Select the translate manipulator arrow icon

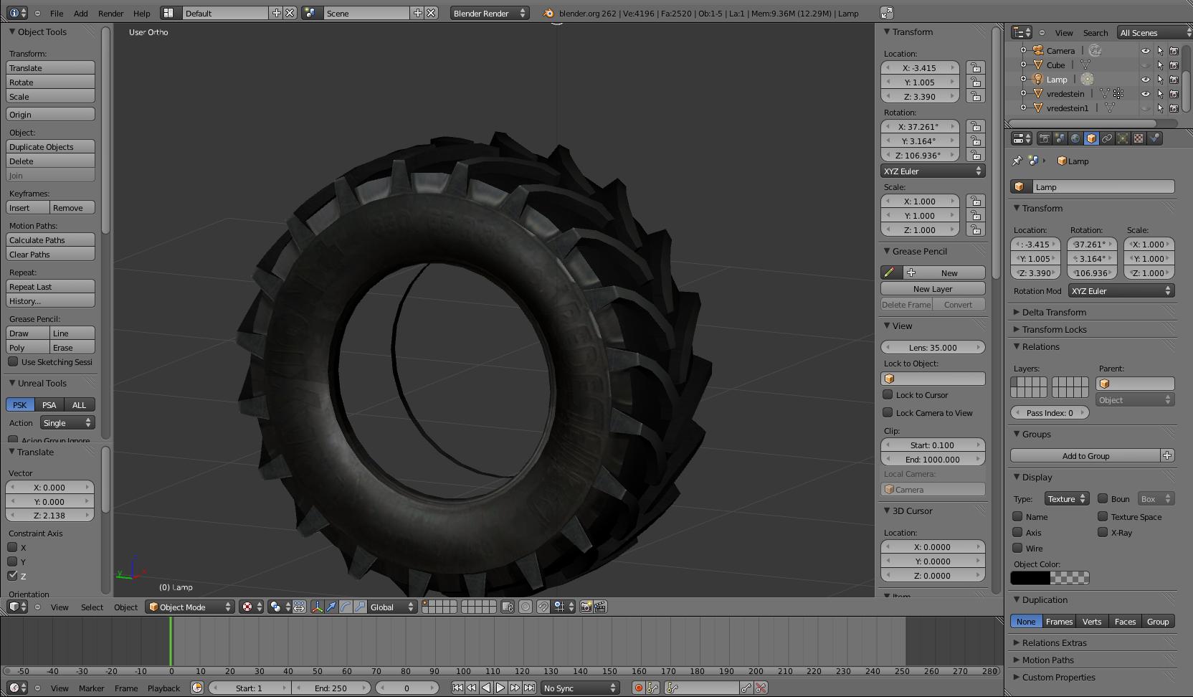pyautogui.click(x=331, y=607)
